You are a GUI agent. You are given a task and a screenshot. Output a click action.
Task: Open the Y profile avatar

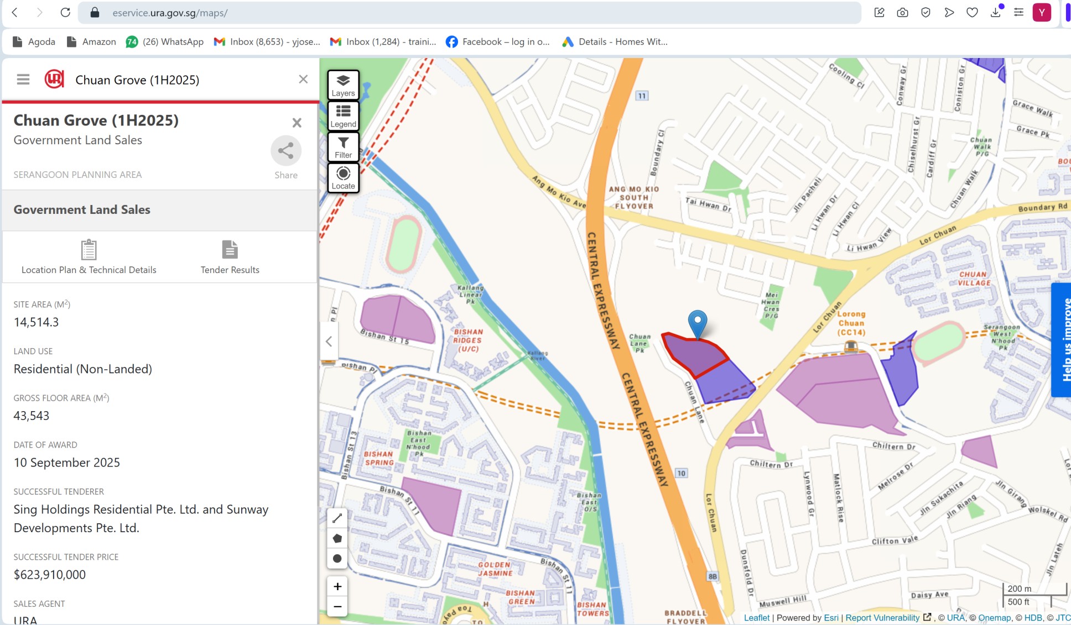pos(1042,12)
